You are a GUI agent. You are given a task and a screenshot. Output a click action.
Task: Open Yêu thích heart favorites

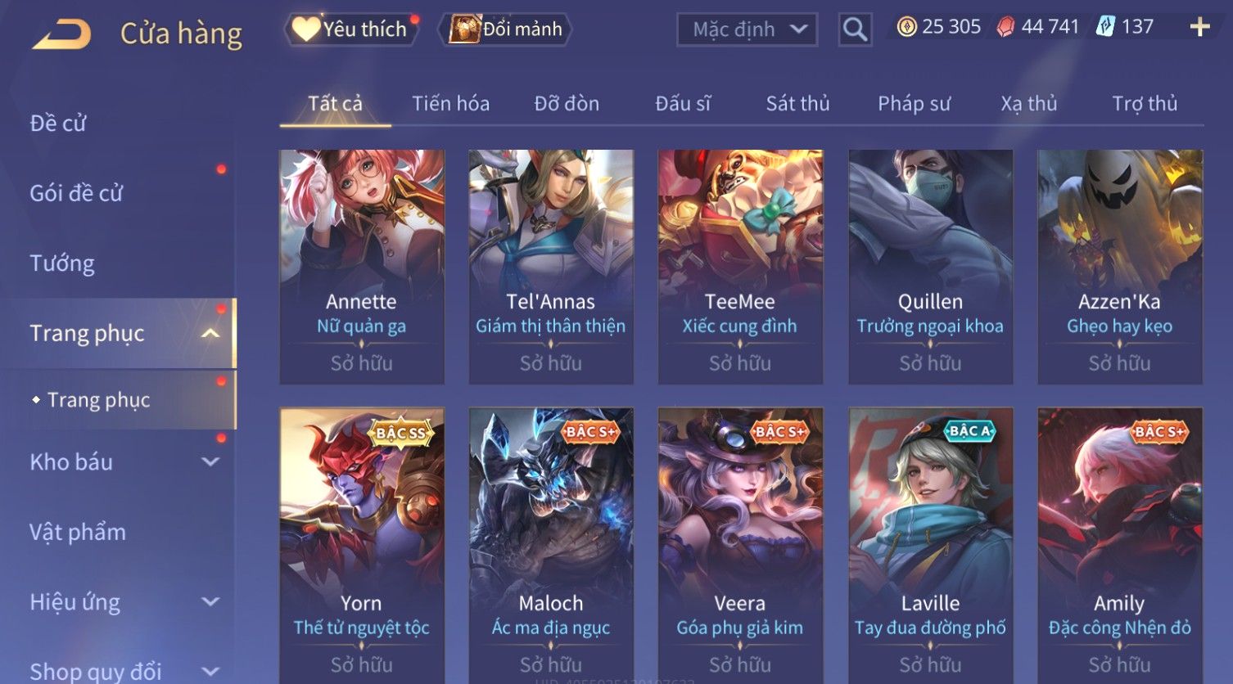pyautogui.click(x=350, y=29)
